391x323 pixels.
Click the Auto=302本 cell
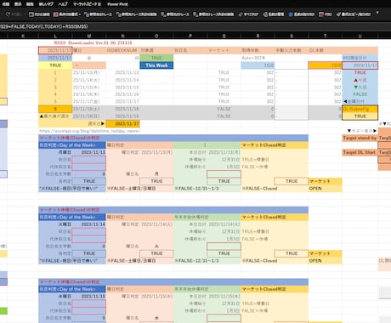[258, 58]
